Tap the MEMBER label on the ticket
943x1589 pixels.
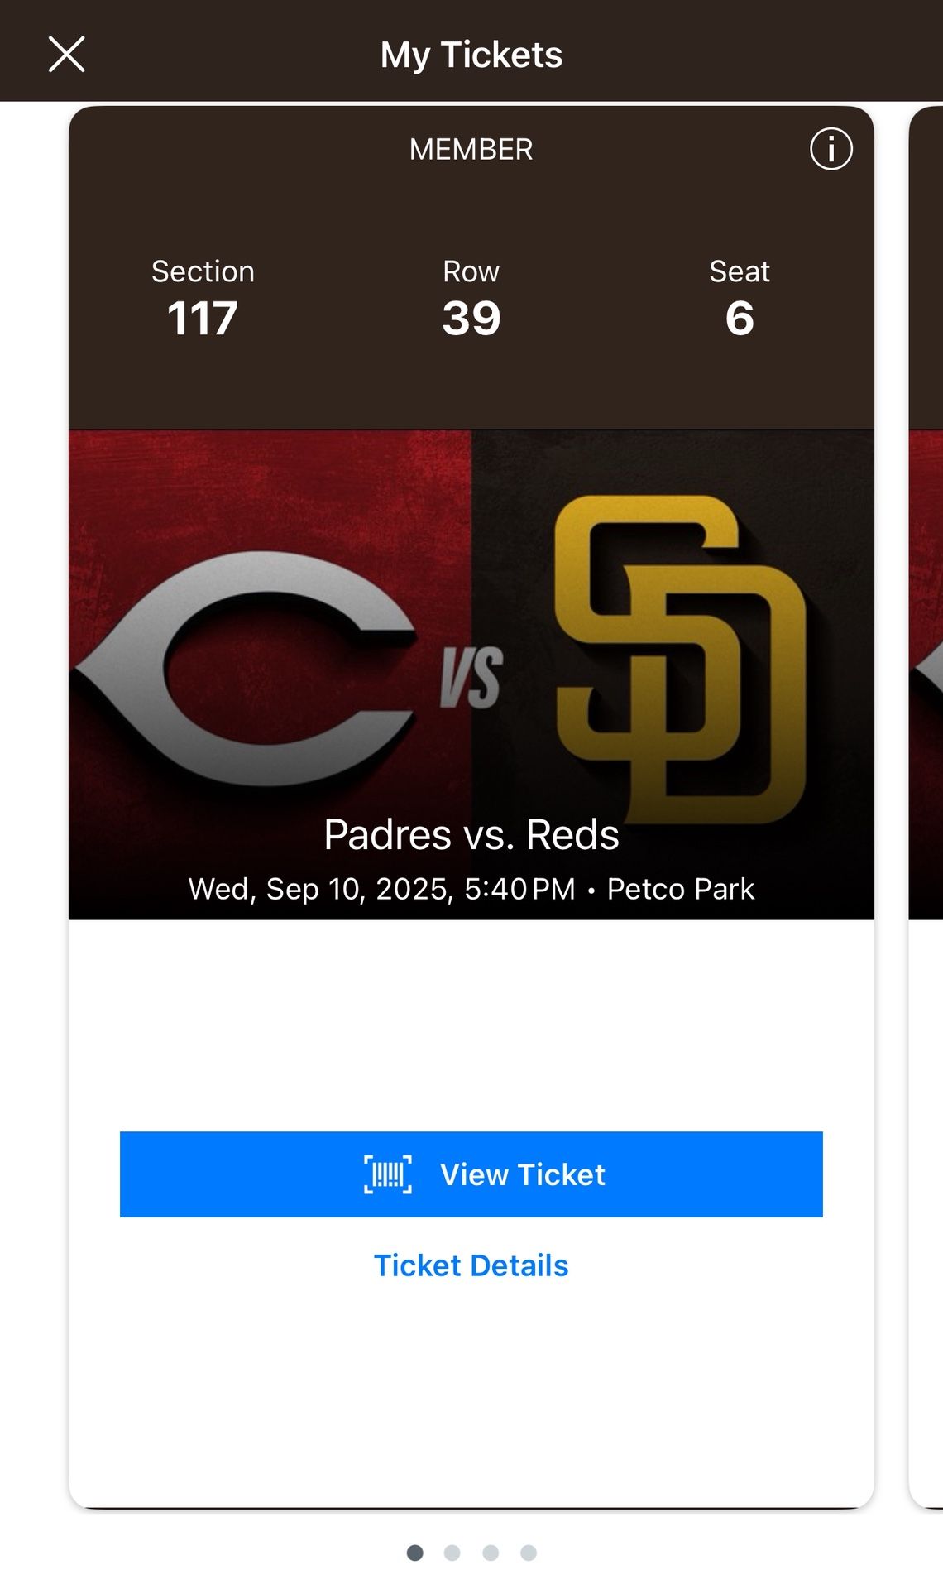tap(471, 149)
